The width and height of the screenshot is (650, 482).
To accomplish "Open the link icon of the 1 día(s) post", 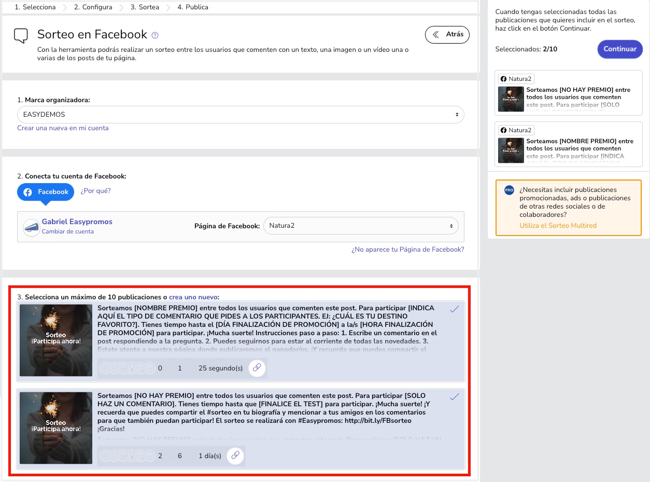I will (x=235, y=456).
